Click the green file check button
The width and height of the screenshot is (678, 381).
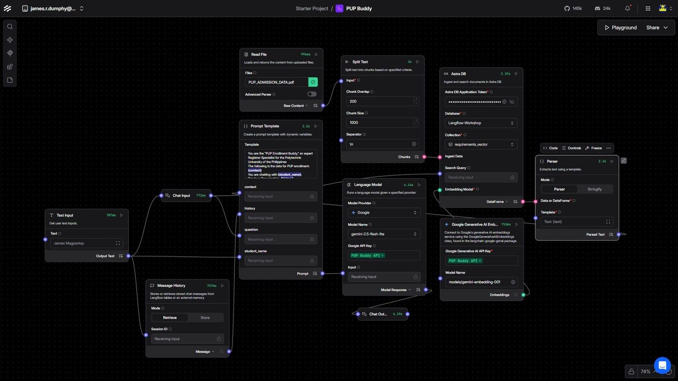point(313,82)
